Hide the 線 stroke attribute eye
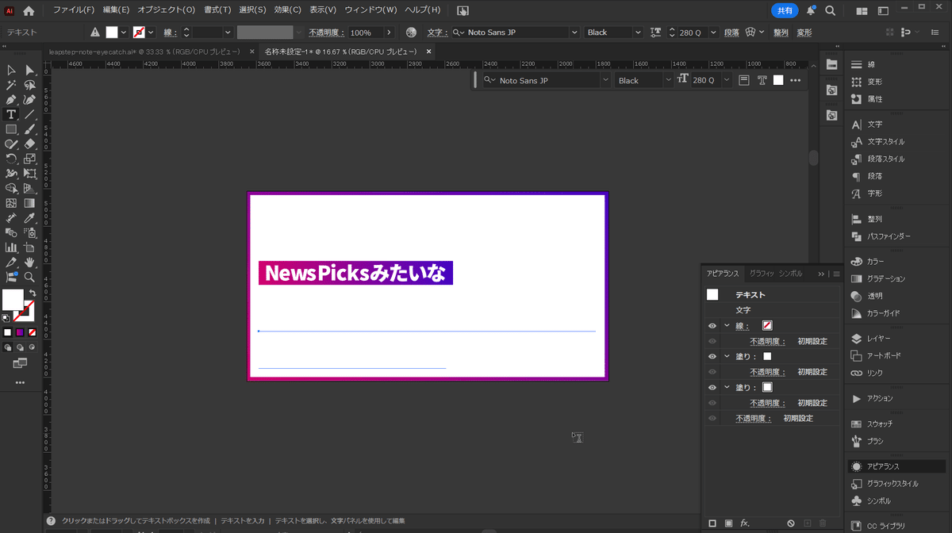 712,326
